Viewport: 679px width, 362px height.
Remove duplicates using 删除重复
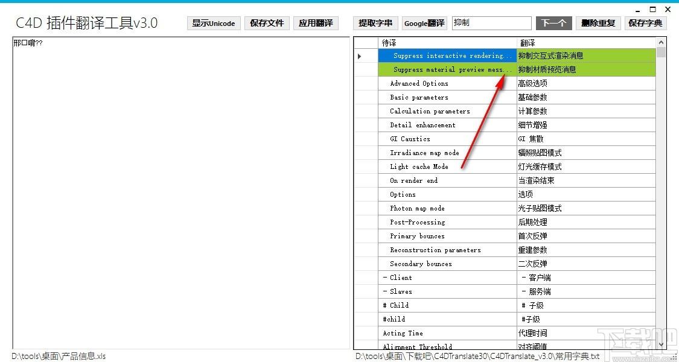coord(599,24)
